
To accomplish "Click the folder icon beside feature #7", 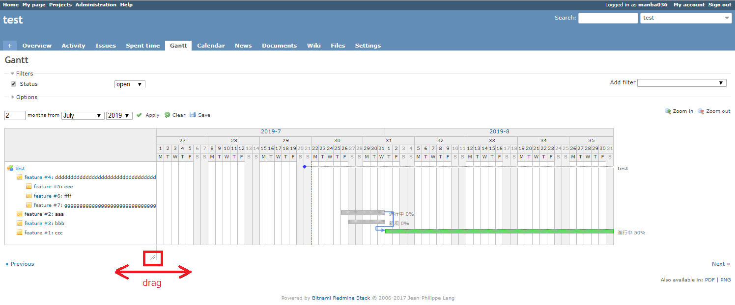I will pos(28,204).
